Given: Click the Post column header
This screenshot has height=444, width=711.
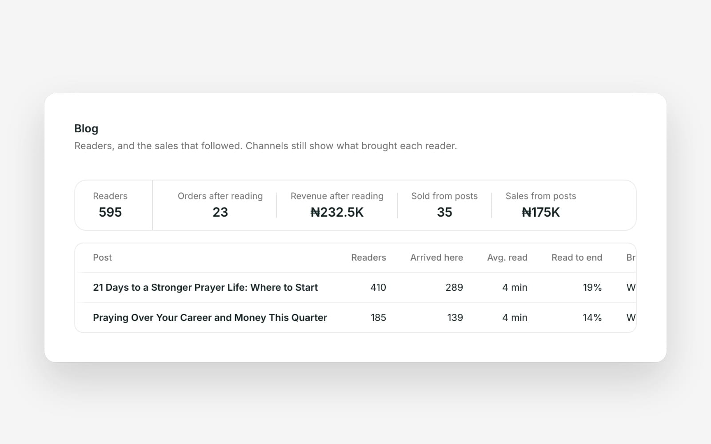Looking at the screenshot, I should click(x=102, y=258).
